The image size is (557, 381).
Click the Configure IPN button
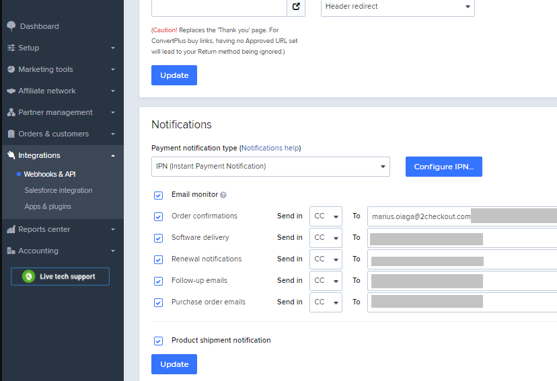(443, 167)
